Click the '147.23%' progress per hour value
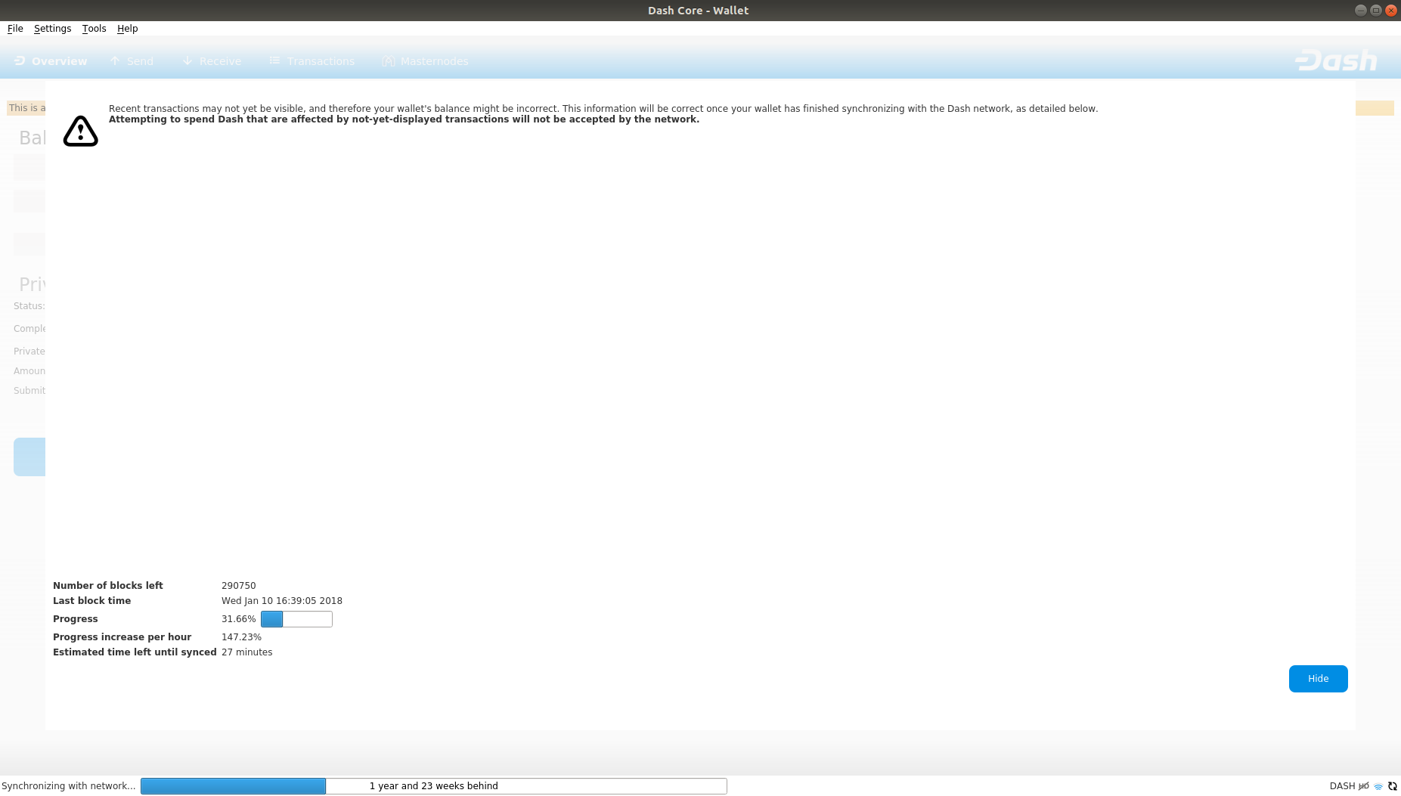Screen dimensions: 1401x796 coord(241,637)
